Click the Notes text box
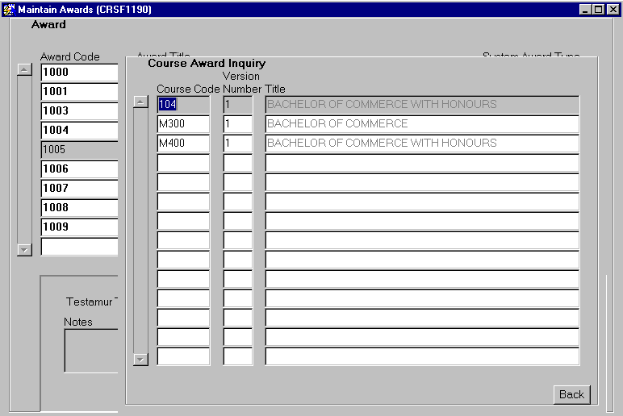Viewport: 623px width, 416px height. click(91, 351)
